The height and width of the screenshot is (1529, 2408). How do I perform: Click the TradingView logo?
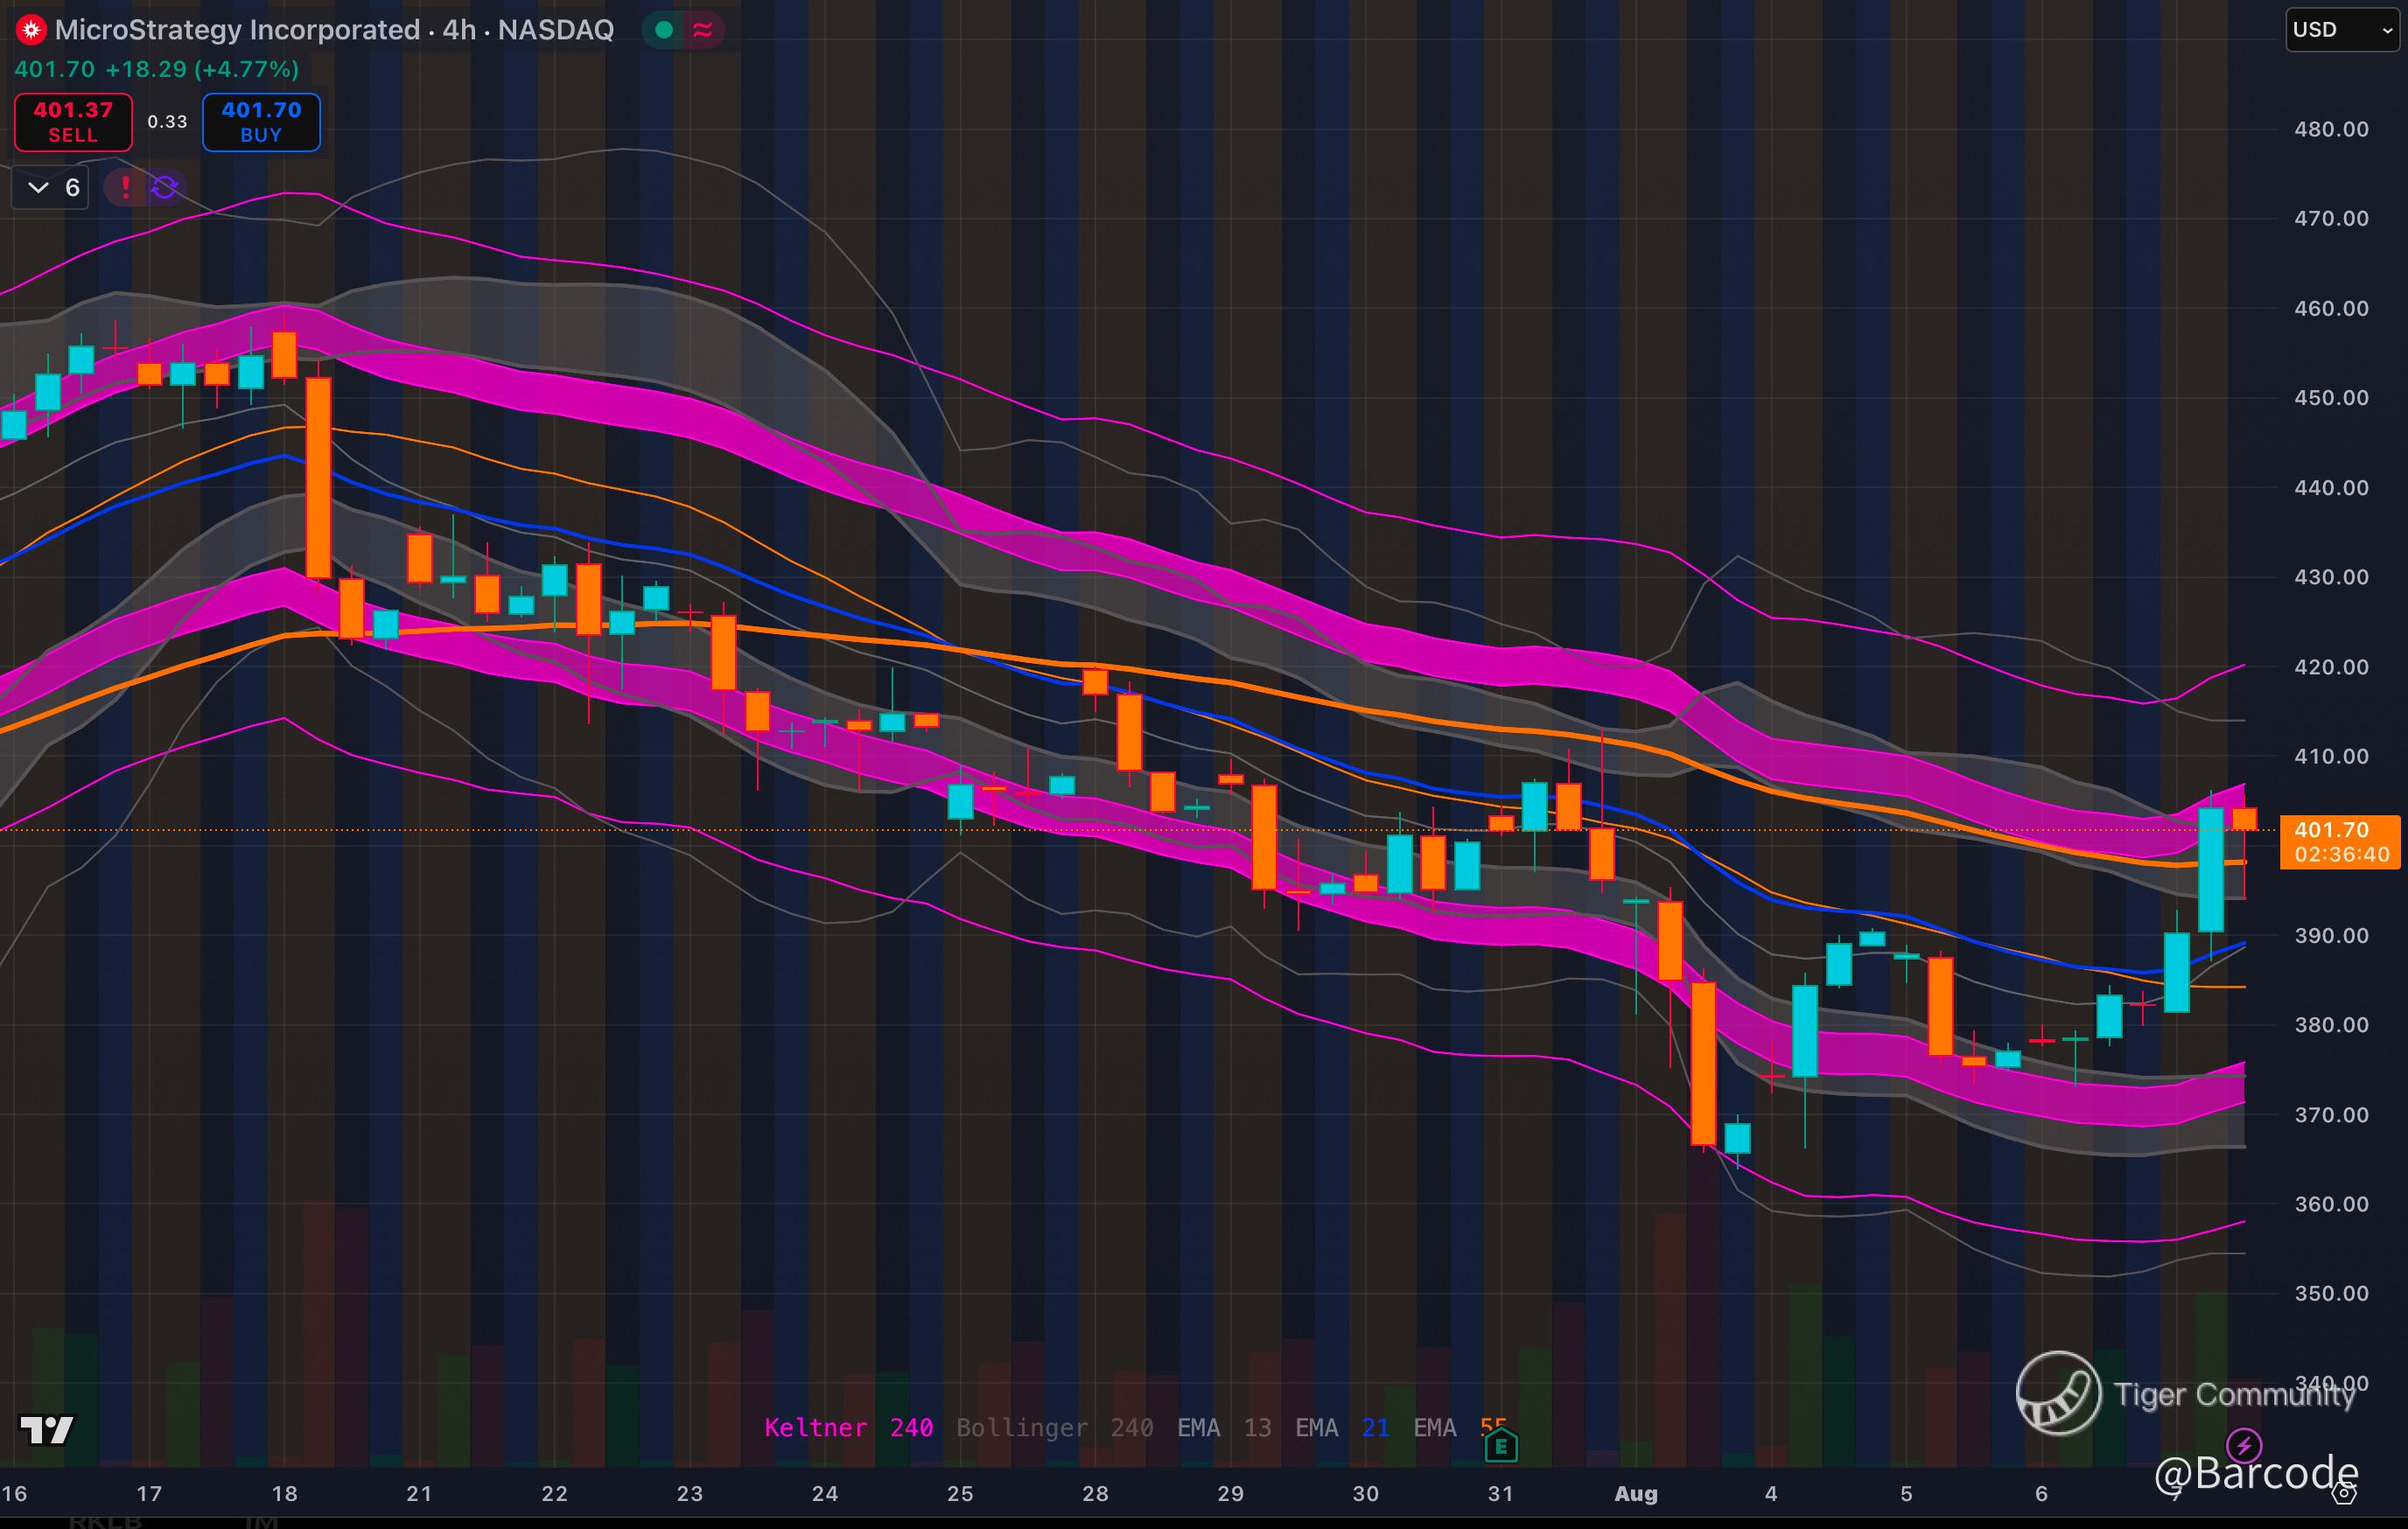pyautogui.click(x=46, y=1430)
